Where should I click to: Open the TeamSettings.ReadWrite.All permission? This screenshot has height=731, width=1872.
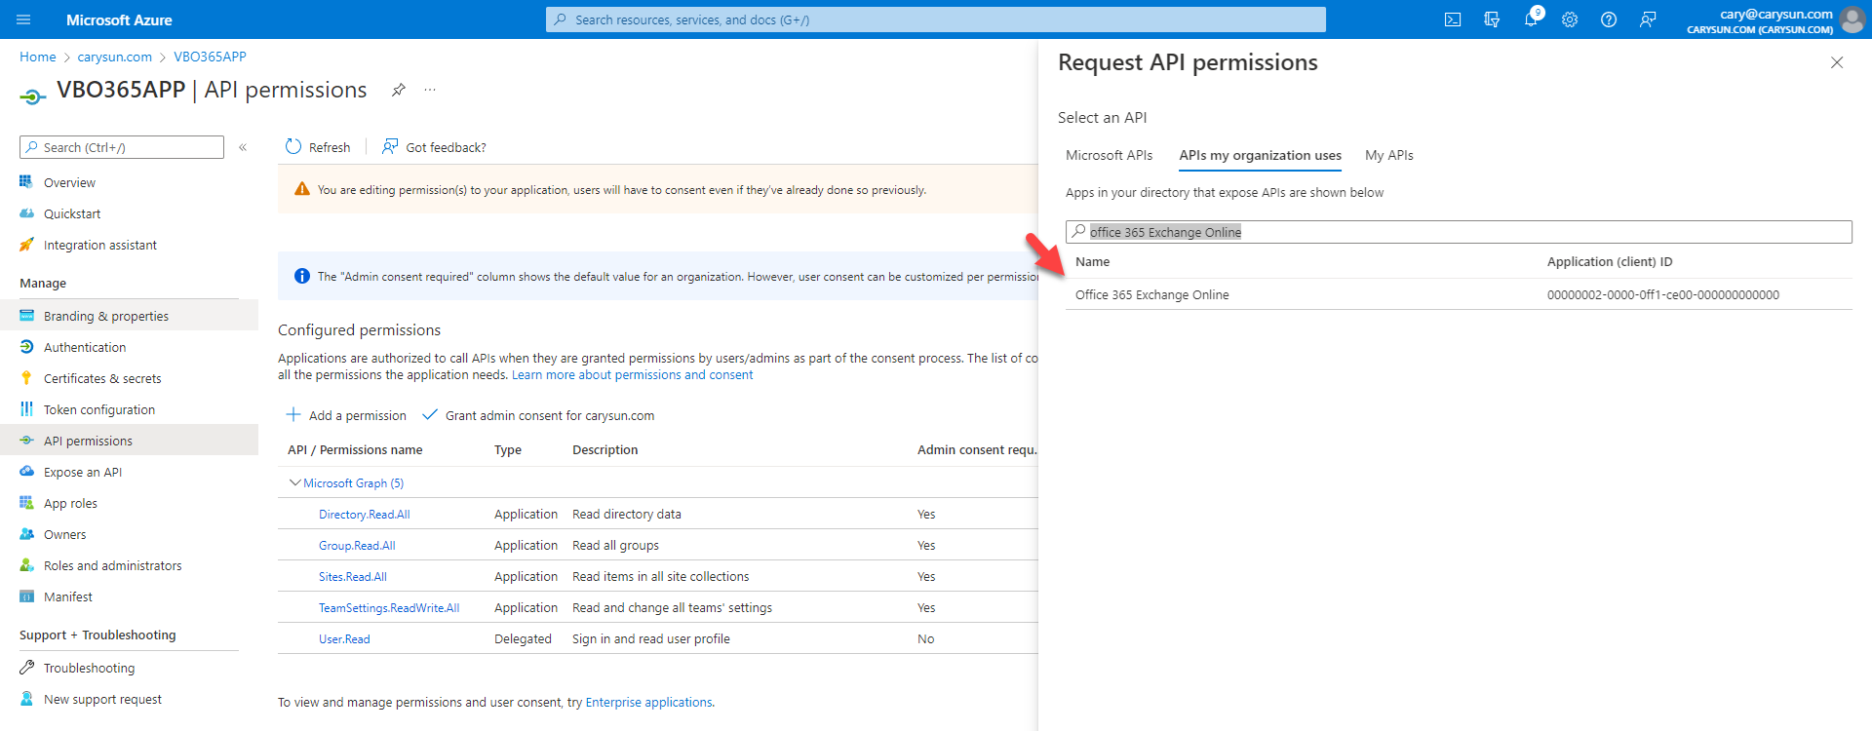pyautogui.click(x=389, y=607)
